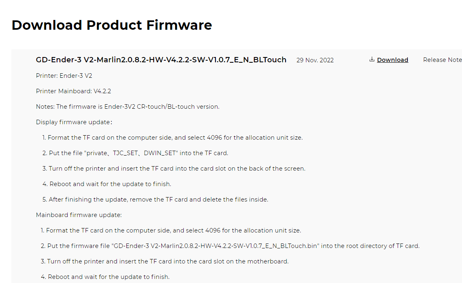Select the Printer Mainboard: V4.2.2 text

coord(73,91)
